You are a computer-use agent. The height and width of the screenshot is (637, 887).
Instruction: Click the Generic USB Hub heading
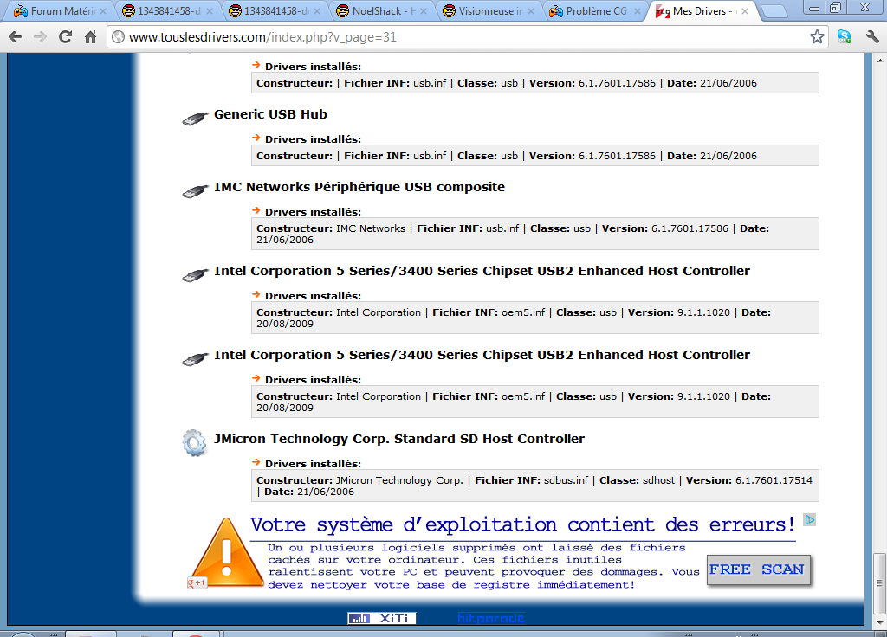[270, 114]
